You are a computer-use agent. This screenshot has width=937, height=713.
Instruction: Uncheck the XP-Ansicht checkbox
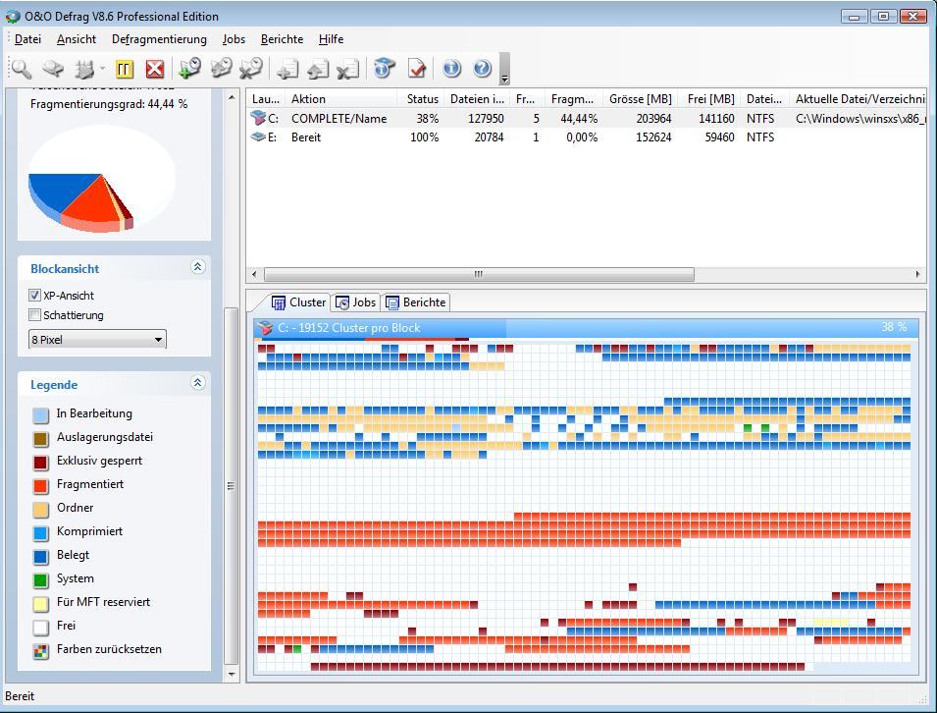click(x=34, y=296)
